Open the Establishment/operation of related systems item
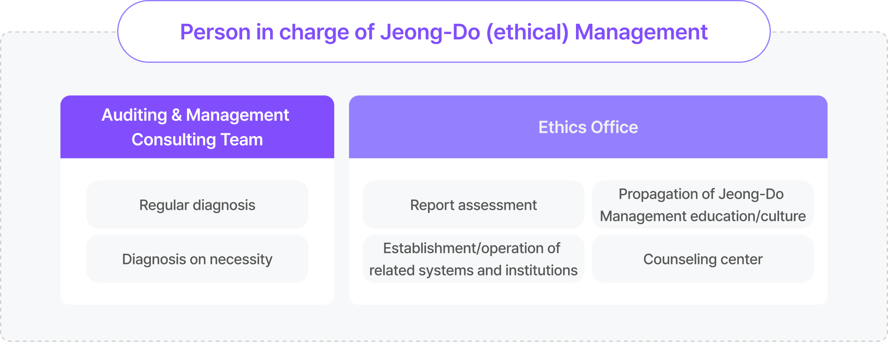This screenshot has height=342, width=888. 473,259
